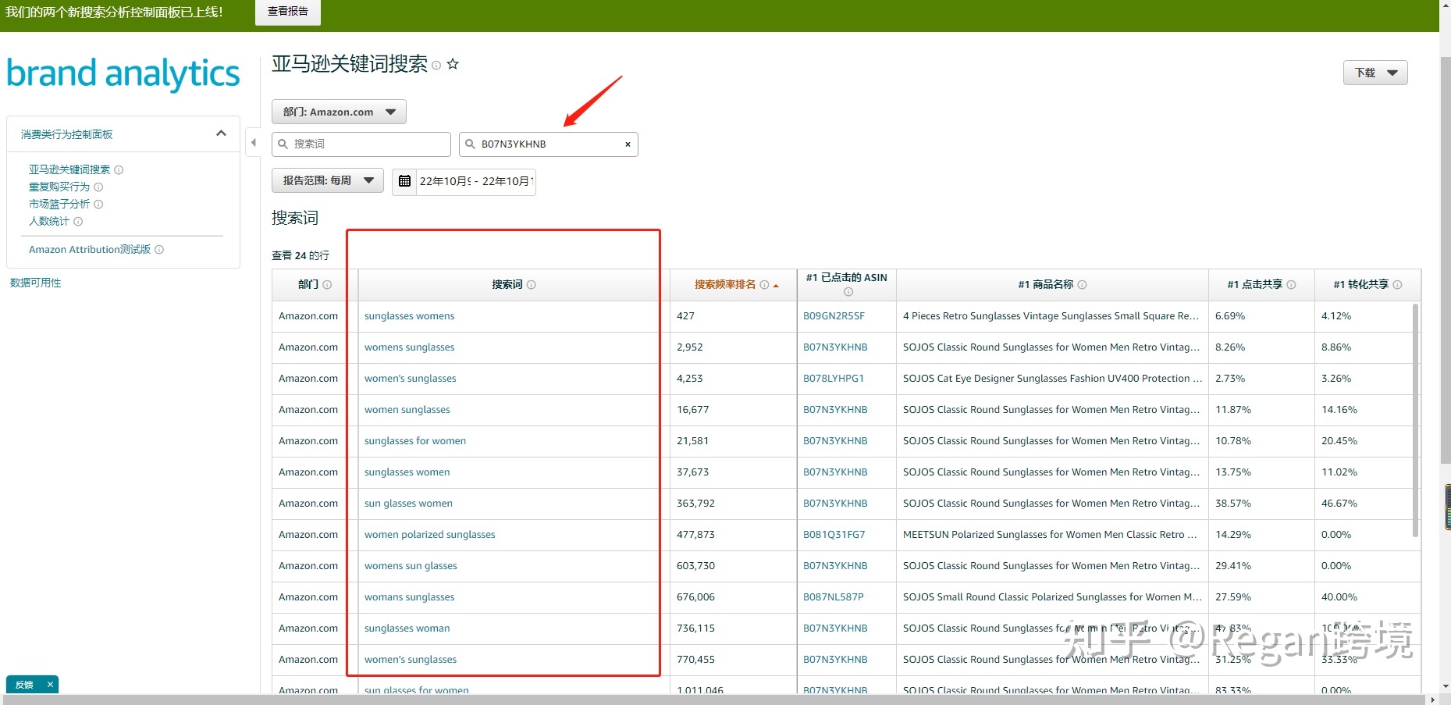
Task: Open the 部门: Amazon.com dropdown
Action: (x=339, y=112)
